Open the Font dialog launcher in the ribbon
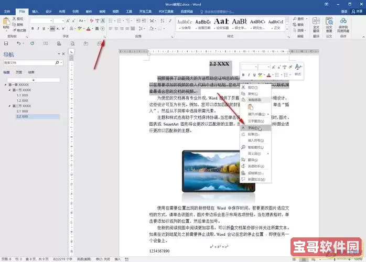The height and width of the screenshot is (262, 366). tap(105, 37)
